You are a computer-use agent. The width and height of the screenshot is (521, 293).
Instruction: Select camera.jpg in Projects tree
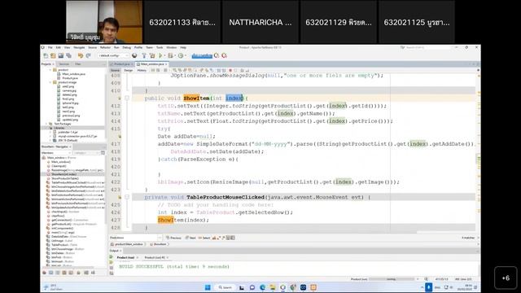pos(68,90)
